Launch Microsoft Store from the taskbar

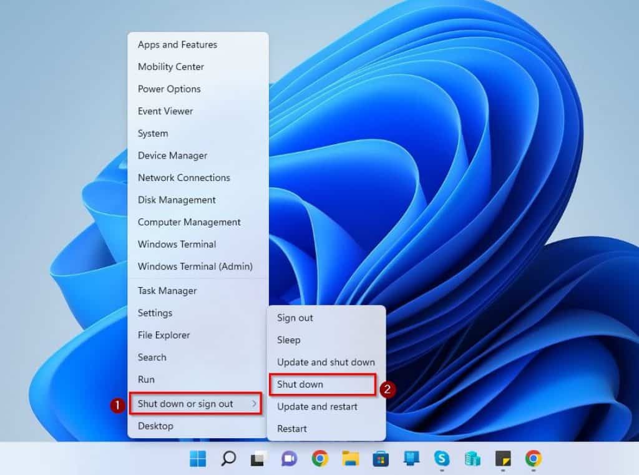[381, 459]
